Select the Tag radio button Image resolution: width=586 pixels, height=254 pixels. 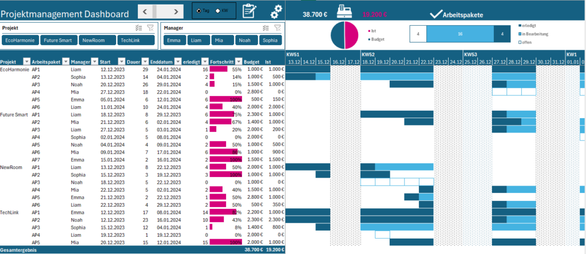point(199,11)
